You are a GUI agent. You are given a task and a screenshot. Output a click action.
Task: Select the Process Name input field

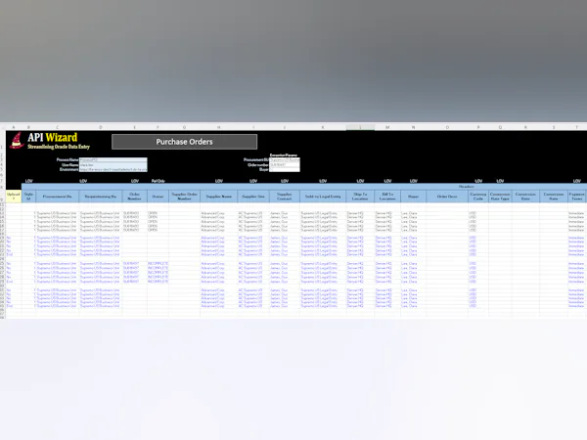[x=113, y=159]
